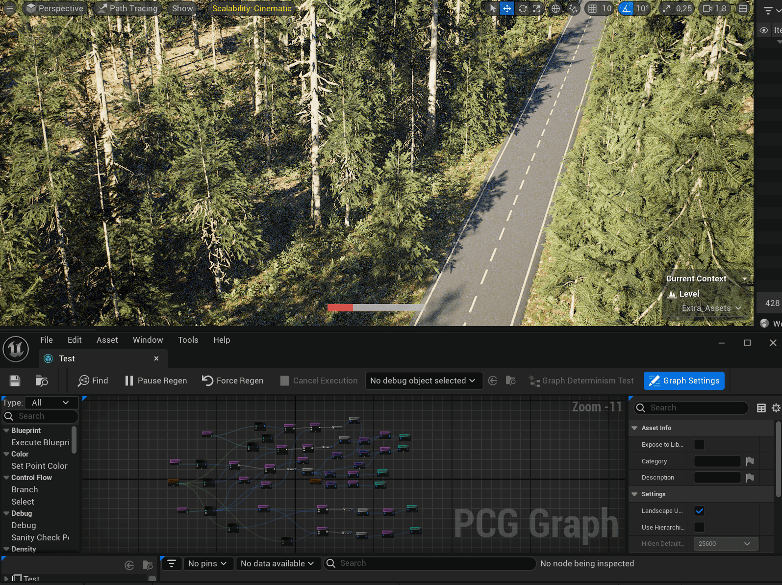Viewport: 782px width, 585px height.
Task: Click the Force Regen button
Action: (x=233, y=381)
